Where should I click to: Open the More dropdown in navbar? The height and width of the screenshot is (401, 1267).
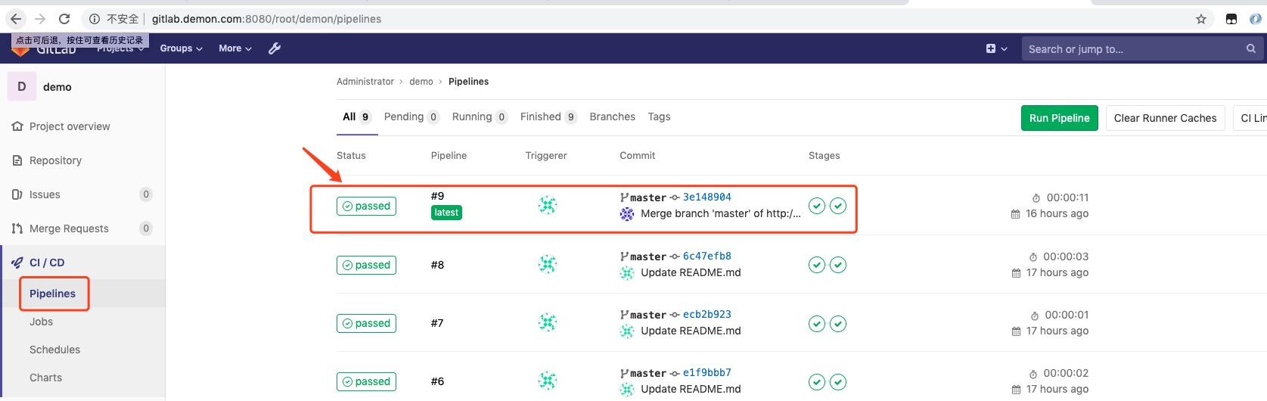tap(234, 48)
